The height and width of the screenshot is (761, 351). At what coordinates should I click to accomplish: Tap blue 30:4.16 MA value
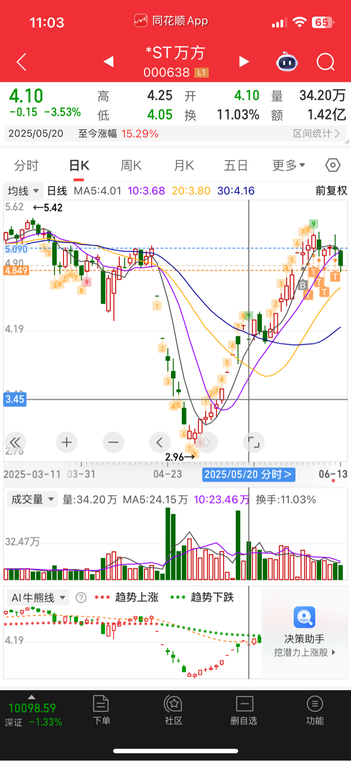pyautogui.click(x=236, y=190)
